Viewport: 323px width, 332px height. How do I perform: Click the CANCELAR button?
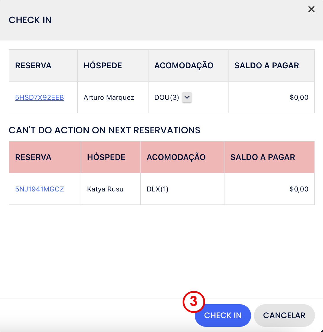tap(284, 315)
